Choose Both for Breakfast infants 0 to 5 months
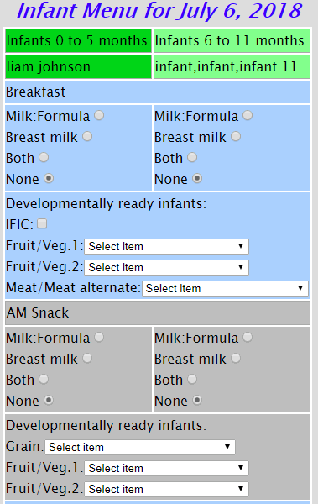This screenshot has height=504, width=318. pyautogui.click(x=44, y=158)
